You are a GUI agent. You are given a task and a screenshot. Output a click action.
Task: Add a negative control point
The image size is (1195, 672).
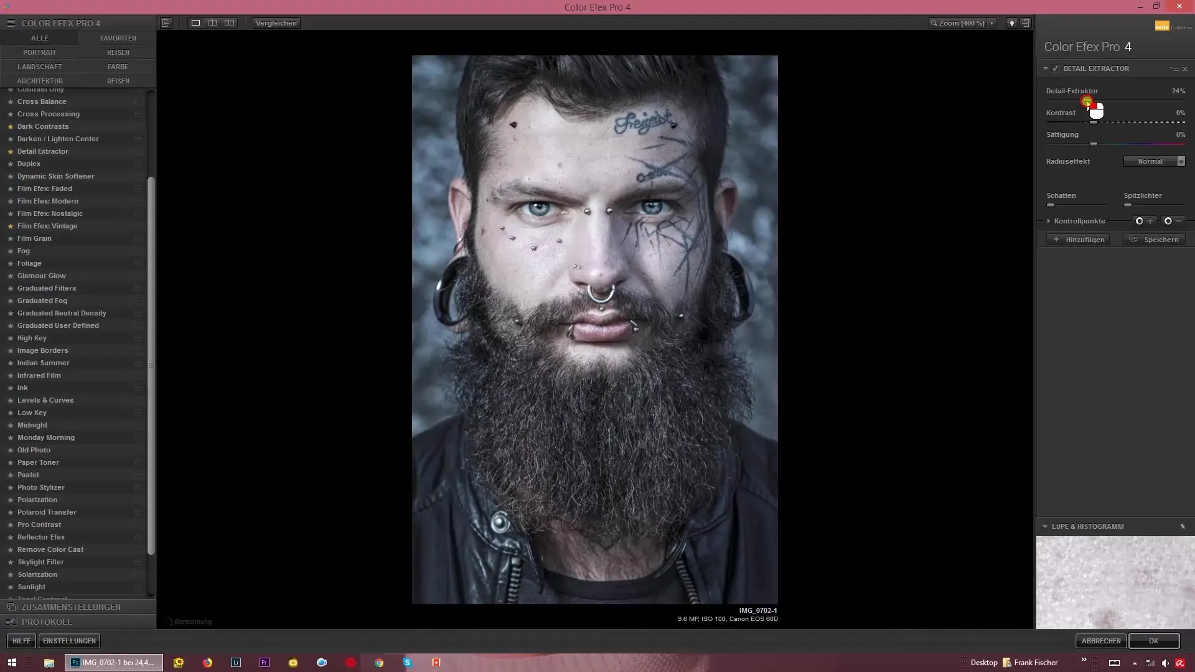(x=1173, y=221)
